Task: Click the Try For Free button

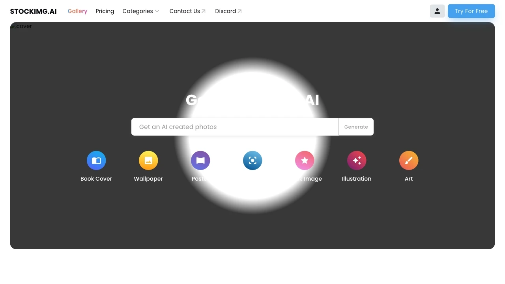Action: click(471, 11)
